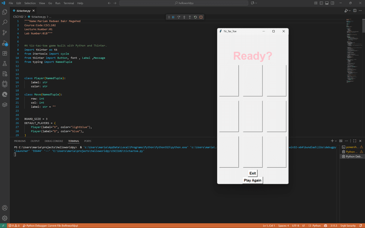Click the Play Again button
The image size is (365, 228).
252,180
